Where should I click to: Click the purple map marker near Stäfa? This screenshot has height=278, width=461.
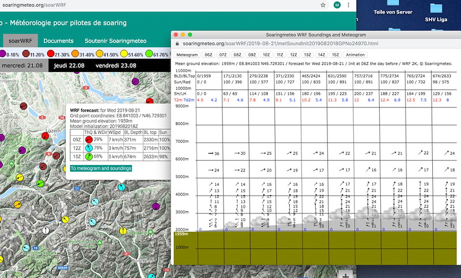coord(135,81)
